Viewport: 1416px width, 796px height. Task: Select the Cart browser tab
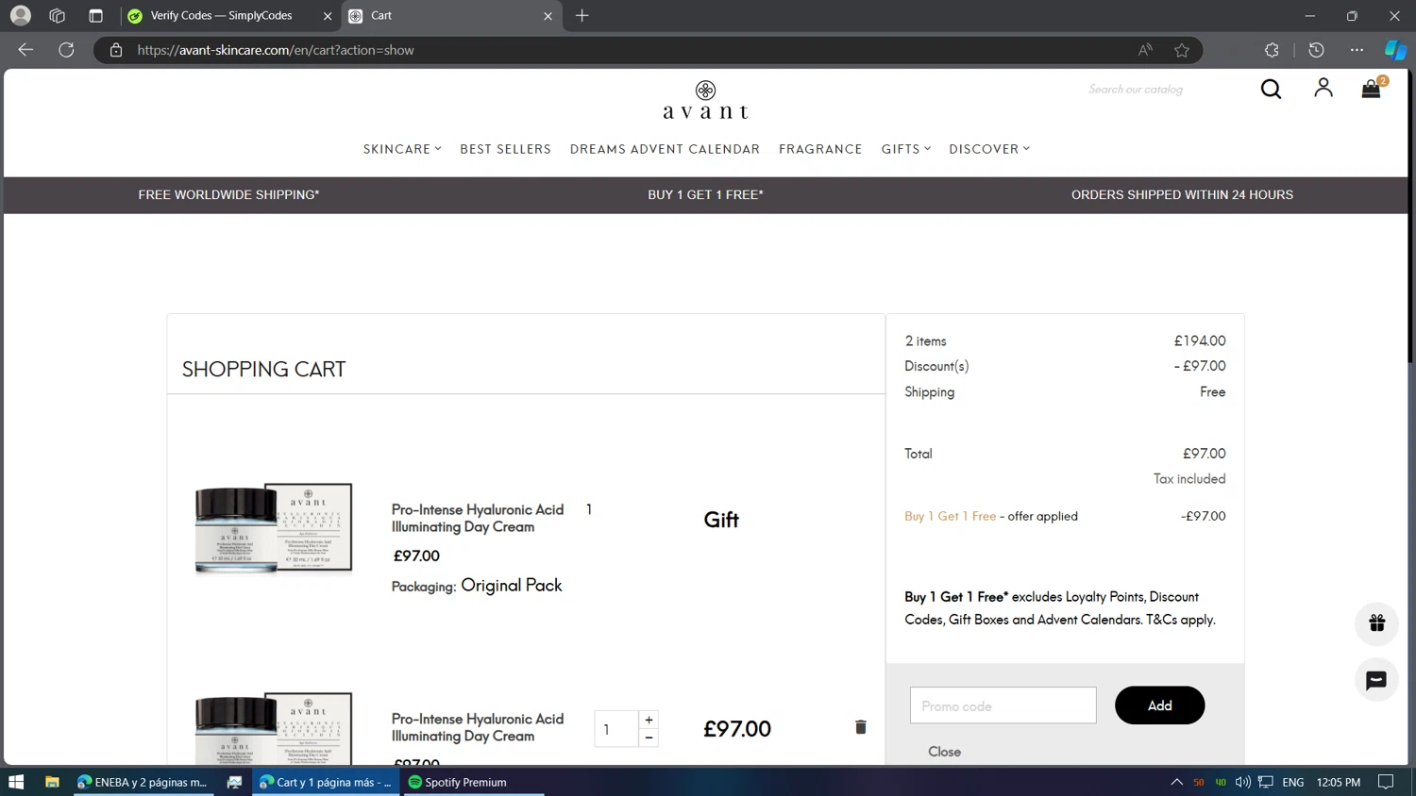point(452,16)
